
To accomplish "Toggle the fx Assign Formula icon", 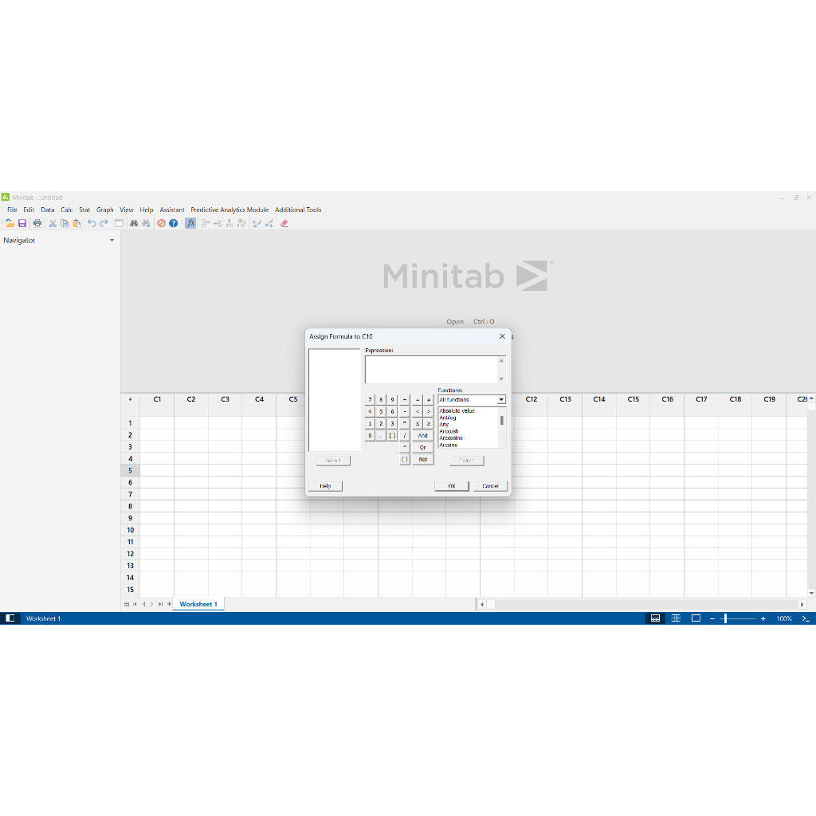I will (190, 224).
